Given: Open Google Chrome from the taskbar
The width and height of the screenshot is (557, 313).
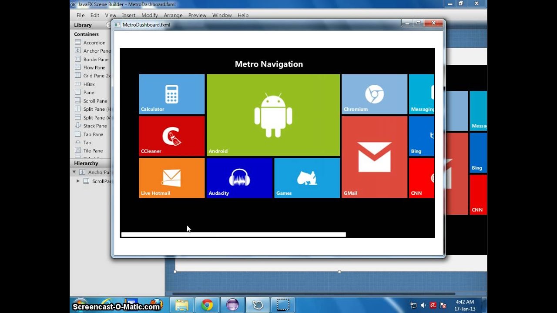Looking at the screenshot, I should (x=207, y=305).
